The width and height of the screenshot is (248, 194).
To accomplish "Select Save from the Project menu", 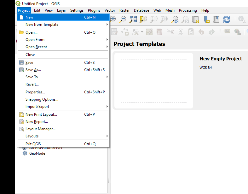I will 63,63.
